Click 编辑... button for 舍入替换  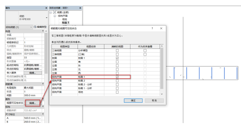(x=33, y=73)
